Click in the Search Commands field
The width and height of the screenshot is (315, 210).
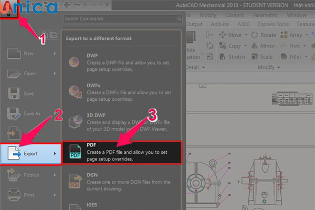[x=120, y=19]
